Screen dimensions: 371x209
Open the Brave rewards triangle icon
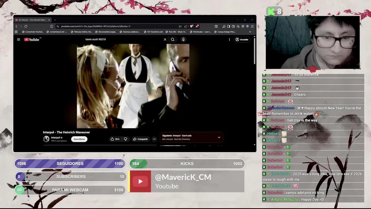pyautogui.click(x=197, y=26)
